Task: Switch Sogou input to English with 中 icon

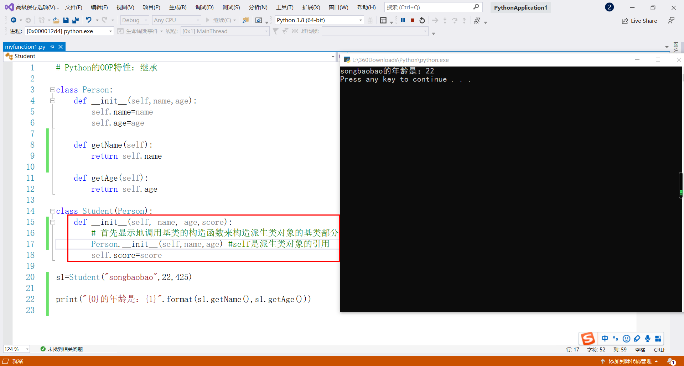Action: (605, 338)
